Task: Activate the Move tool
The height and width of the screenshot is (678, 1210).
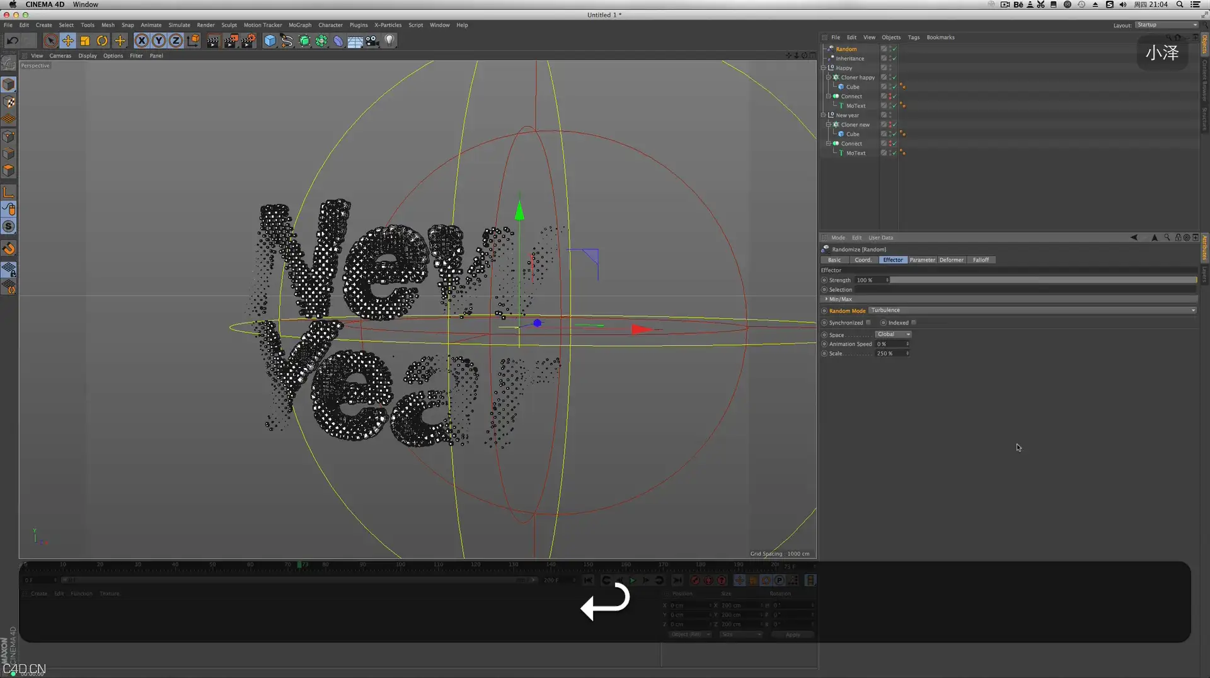Action: [x=67, y=41]
